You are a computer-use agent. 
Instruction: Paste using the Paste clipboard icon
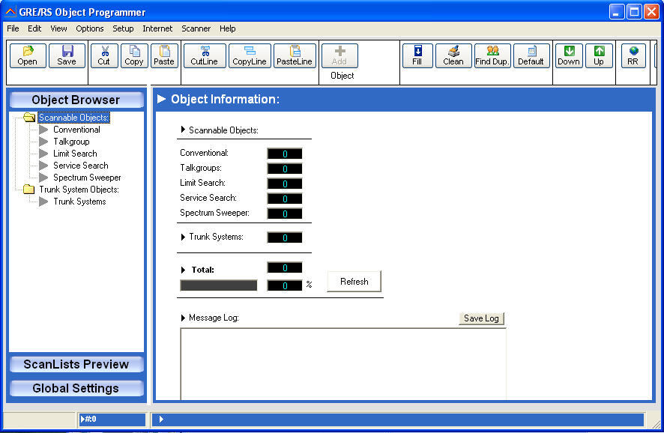click(164, 55)
